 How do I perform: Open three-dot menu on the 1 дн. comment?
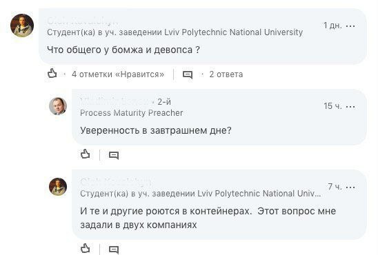click(350, 25)
